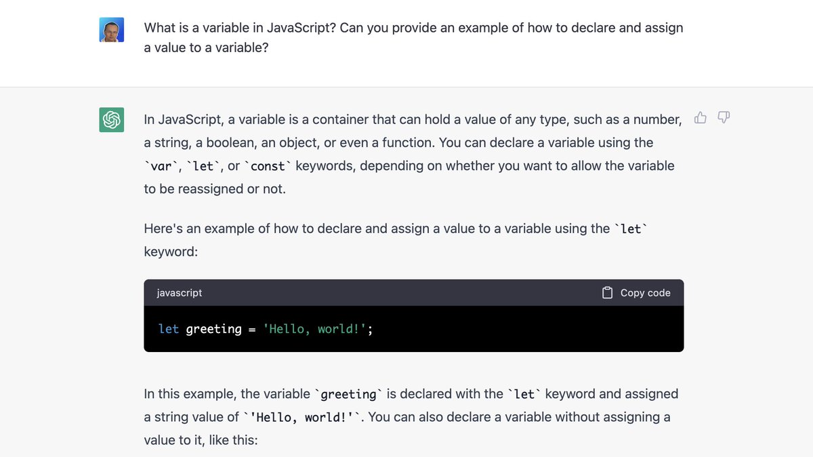Screen dimensions: 813x457
Task: Click the user's profile avatar picture
Action: [x=111, y=30]
